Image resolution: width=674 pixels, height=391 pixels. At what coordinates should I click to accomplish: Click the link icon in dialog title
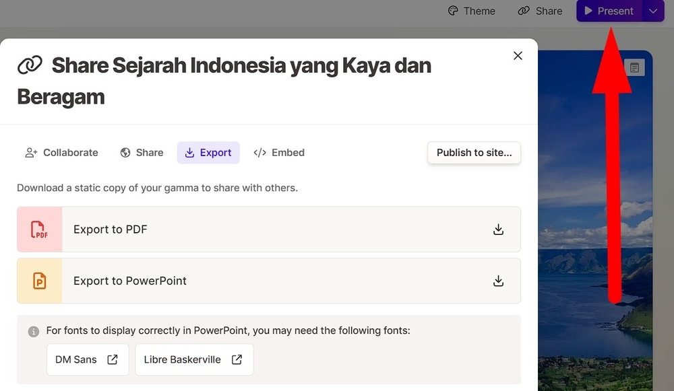pyautogui.click(x=30, y=66)
